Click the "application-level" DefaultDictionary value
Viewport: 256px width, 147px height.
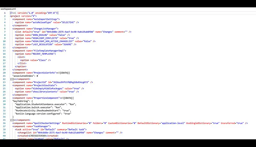pyautogui.click(x=173, y=123)
